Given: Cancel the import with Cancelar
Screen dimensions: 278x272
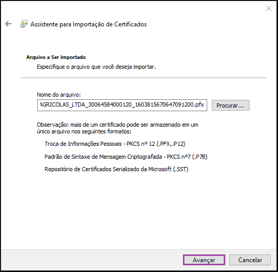Looking at the screenshot, I should pos(250,260).
